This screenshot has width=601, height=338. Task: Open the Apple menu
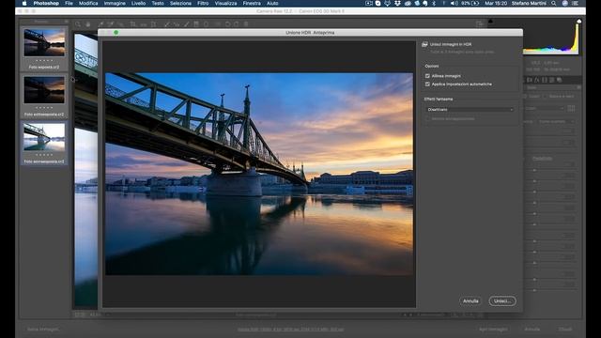click(24, 3)
